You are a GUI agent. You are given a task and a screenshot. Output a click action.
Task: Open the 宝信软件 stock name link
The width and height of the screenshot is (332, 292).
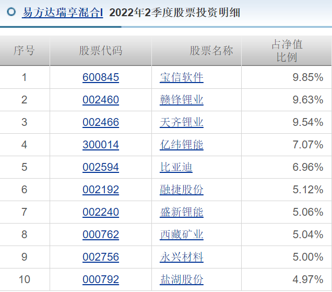click(182, 77)
